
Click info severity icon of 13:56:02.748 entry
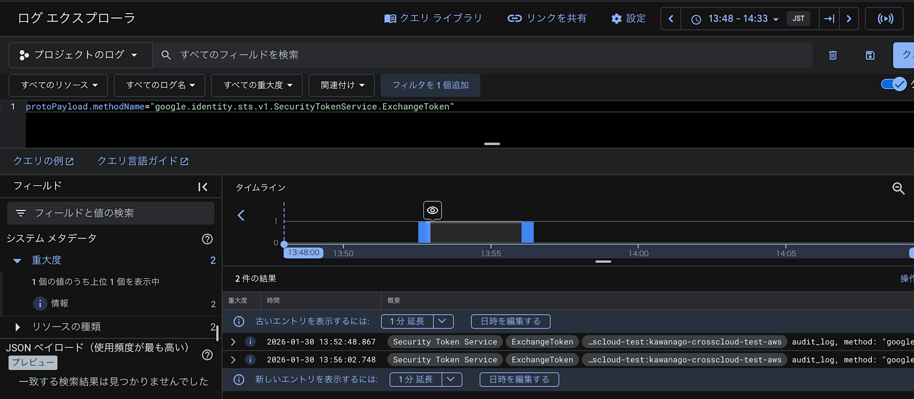pyautogui.click(x=250, y=360)
